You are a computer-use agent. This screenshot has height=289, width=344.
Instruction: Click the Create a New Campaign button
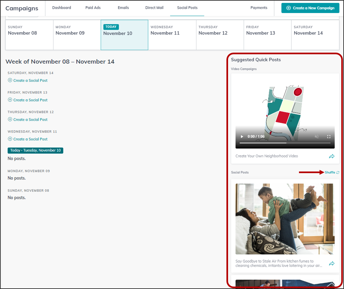310,8
